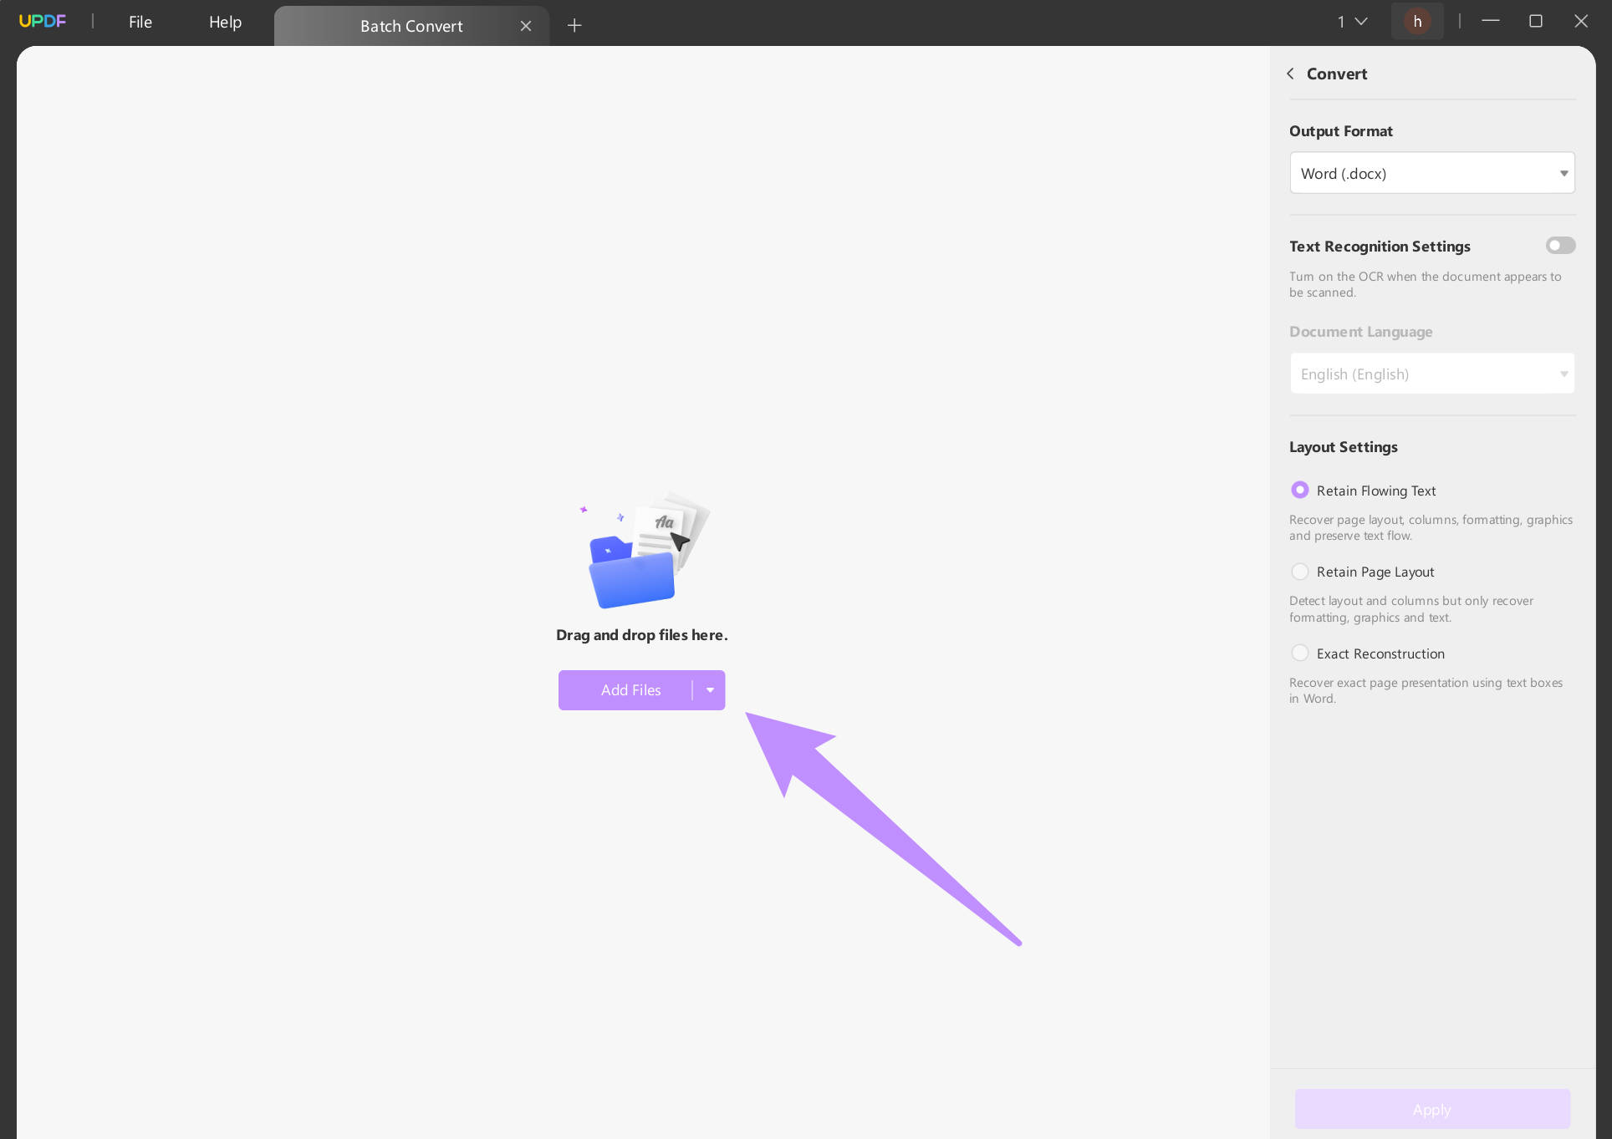Open the File menu
The height and width of the screenshot is (1139, 1612).
pyautogui.click(x=140, y=23)
